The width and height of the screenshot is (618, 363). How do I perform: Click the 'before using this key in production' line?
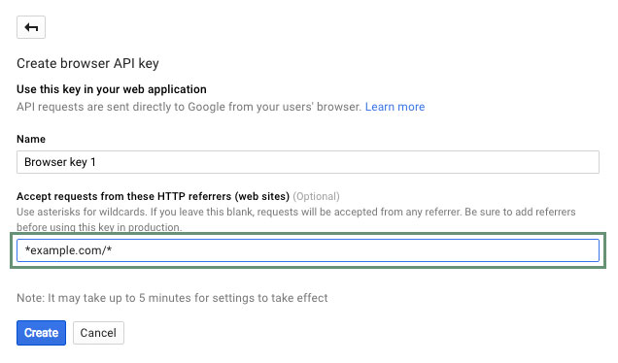tap(99, 227)
